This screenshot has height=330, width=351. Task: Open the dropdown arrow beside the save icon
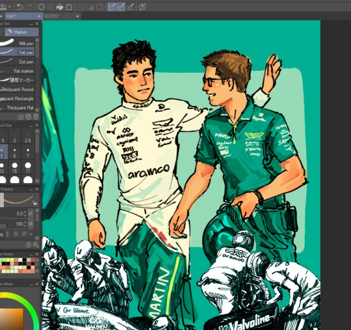(9, 7)
